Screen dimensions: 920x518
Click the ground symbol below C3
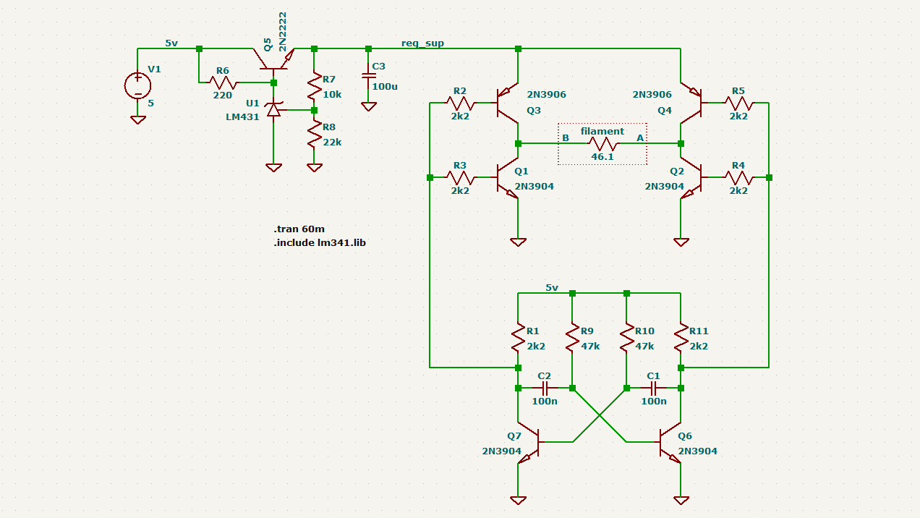tap(369, 106)
